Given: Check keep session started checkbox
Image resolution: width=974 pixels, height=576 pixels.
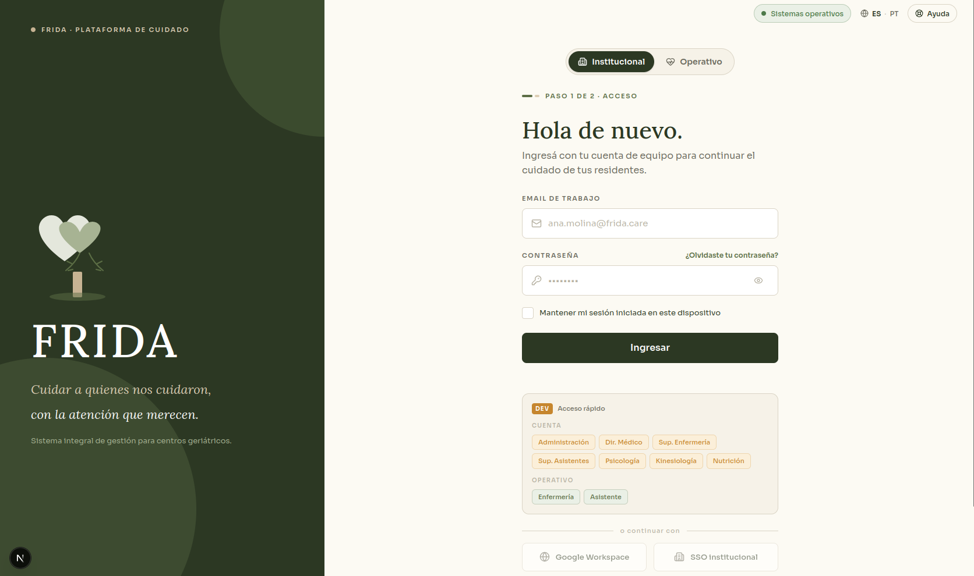Looking at the screenshot, I should pos(528,313).
